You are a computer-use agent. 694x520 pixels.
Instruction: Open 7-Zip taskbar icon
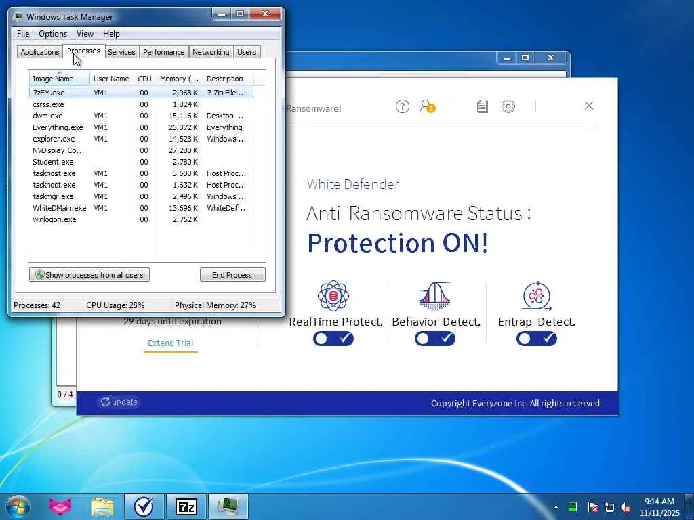tap(186, 506)
